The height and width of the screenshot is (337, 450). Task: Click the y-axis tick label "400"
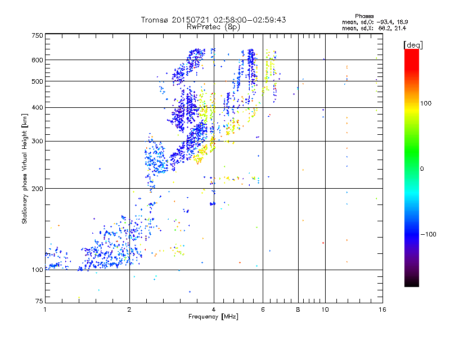click(x=37, y=108)
